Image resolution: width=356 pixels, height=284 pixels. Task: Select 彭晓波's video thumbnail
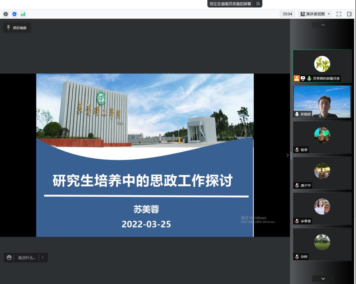click(322, 101)
